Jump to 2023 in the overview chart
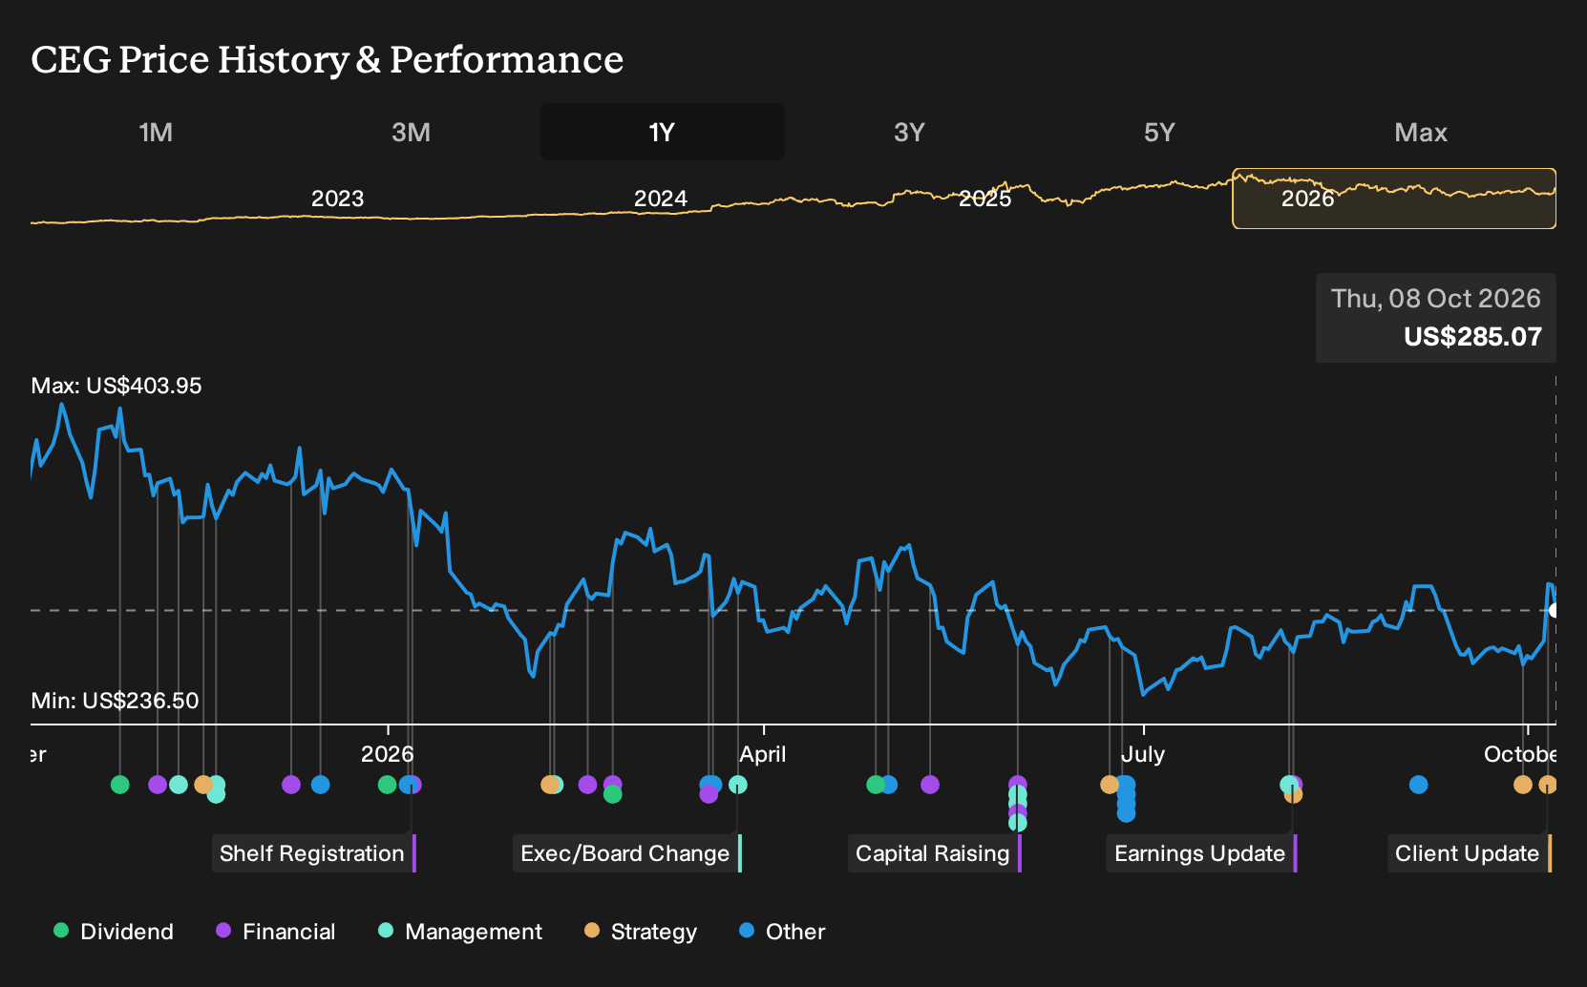 [337, 199]
